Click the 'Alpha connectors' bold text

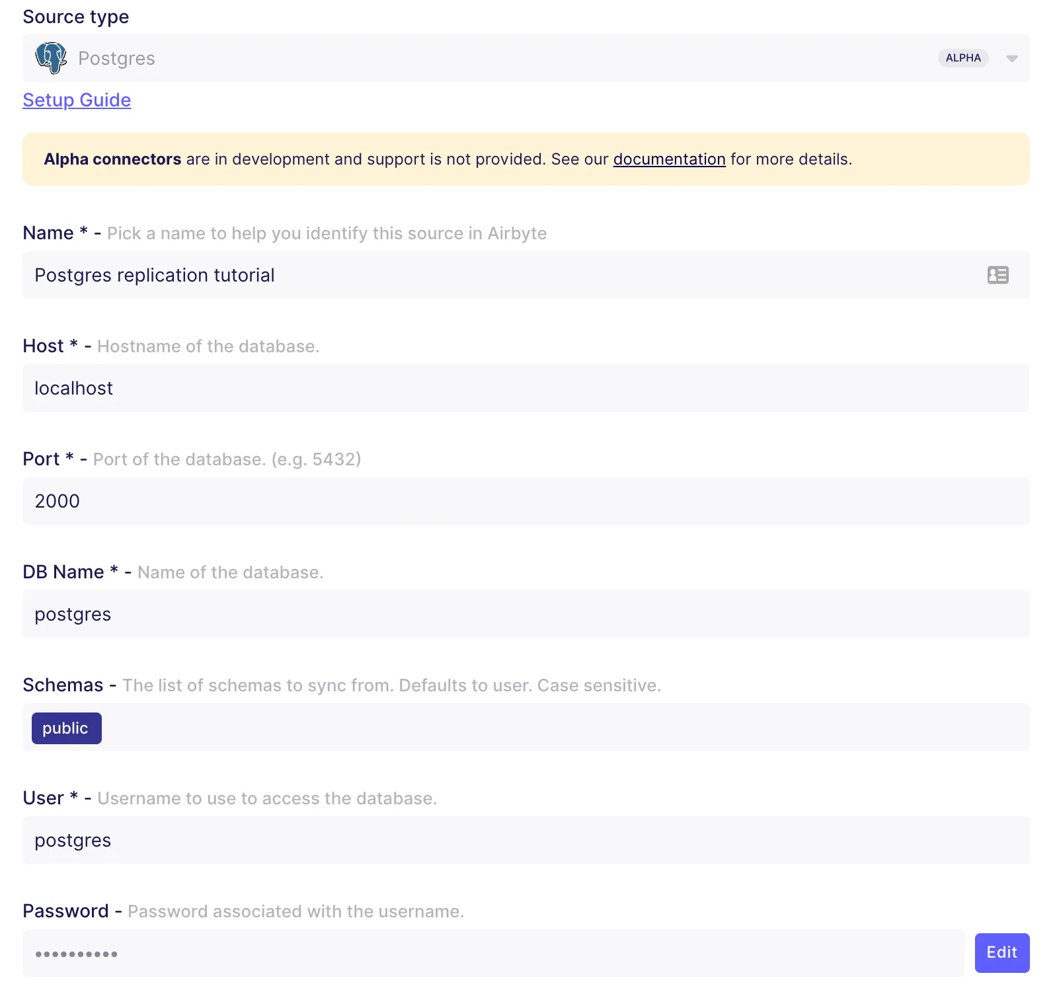click(112, 159)
